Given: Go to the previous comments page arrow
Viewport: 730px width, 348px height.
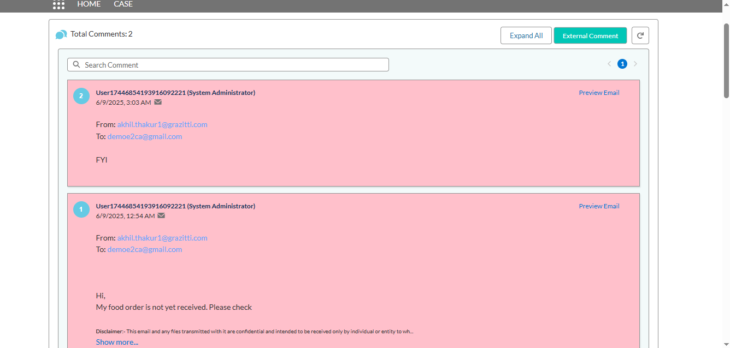Looking at the screenshot, I should (x=609, y=64).
